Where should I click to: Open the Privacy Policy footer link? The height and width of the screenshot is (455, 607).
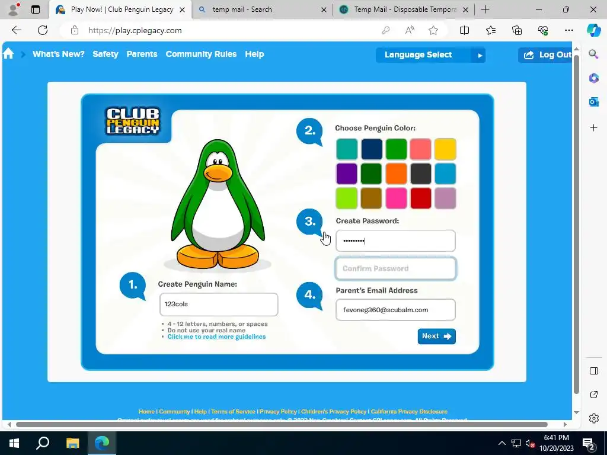pyautogui.click(x=278, y=411)
